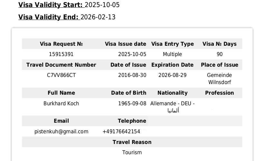Click the nationality value Allemande - DEU

point(172,103)
